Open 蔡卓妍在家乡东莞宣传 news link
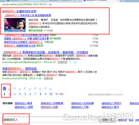The height and width of the screenshot is (125, 139). (x=24, y=42)
